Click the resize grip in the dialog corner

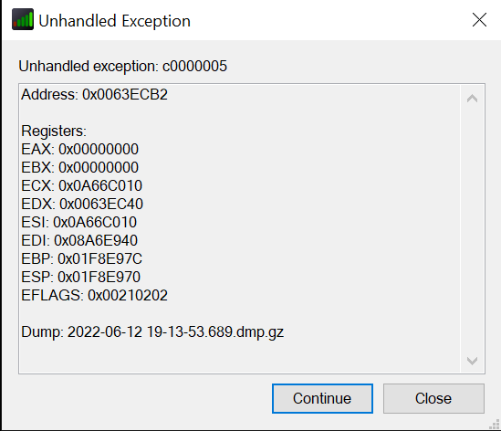click(494, 424)
